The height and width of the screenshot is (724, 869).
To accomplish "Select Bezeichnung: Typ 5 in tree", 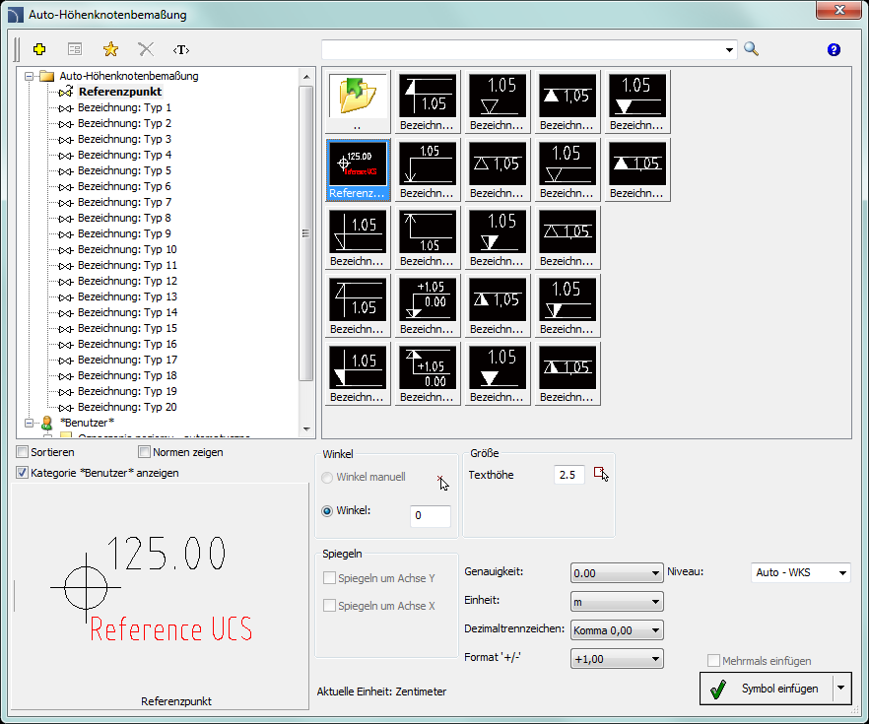I will click(124, 170).
